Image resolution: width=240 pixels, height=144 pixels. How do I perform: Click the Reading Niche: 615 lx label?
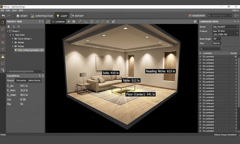coord(160,71)
